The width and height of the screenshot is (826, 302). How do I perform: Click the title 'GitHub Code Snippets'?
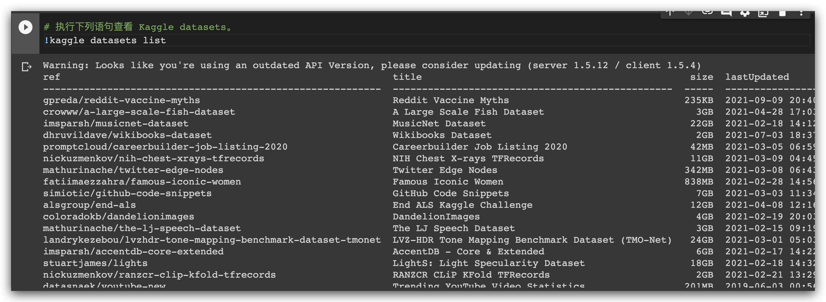pos(451,193)
